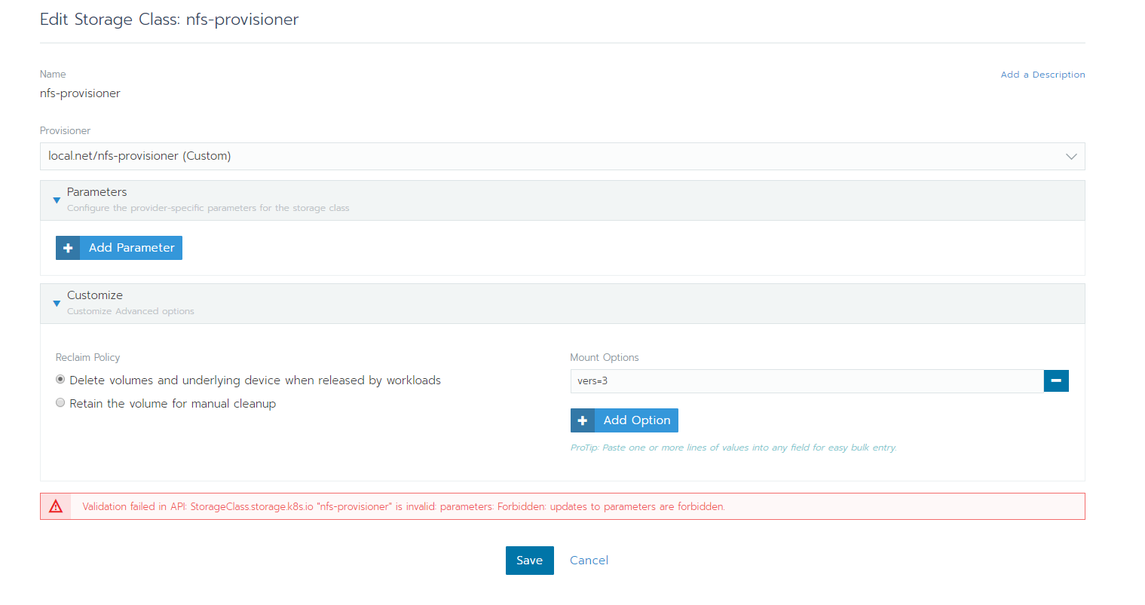Image resolution: width=1145 pixels, height=605 pixels.
Task: Click warning triangle icon in validation error banner
Action: click(55, 506)
